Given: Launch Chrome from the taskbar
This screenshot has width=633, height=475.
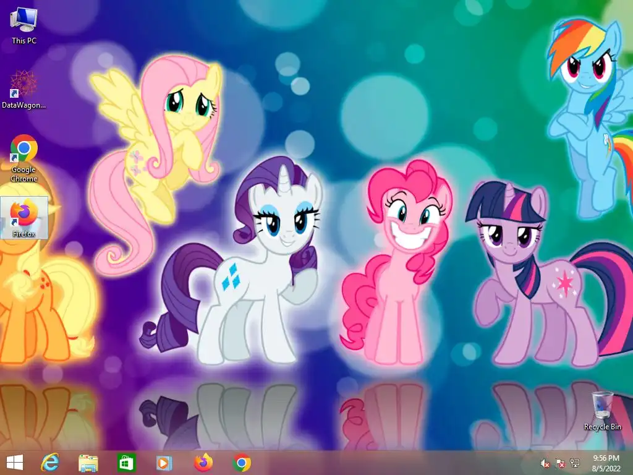Looking at the screenshot, I should (242, 463).
